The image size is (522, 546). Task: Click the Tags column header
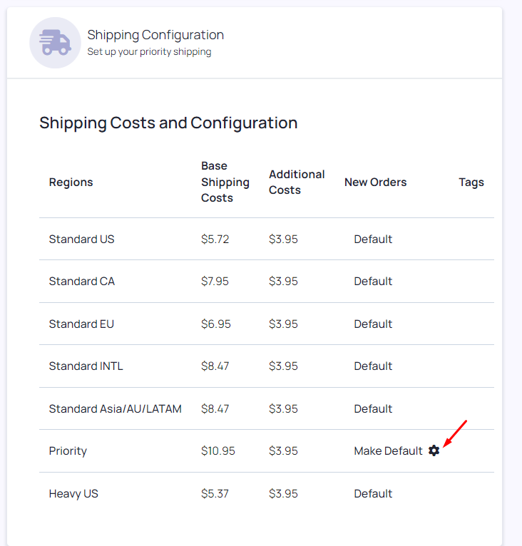coord(471,182)
